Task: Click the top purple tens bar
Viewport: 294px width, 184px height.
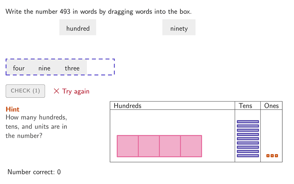Action: click(x=248, y=122)
